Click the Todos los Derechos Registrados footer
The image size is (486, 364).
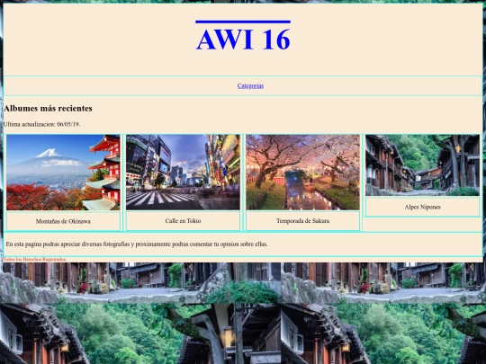(35, 260)
